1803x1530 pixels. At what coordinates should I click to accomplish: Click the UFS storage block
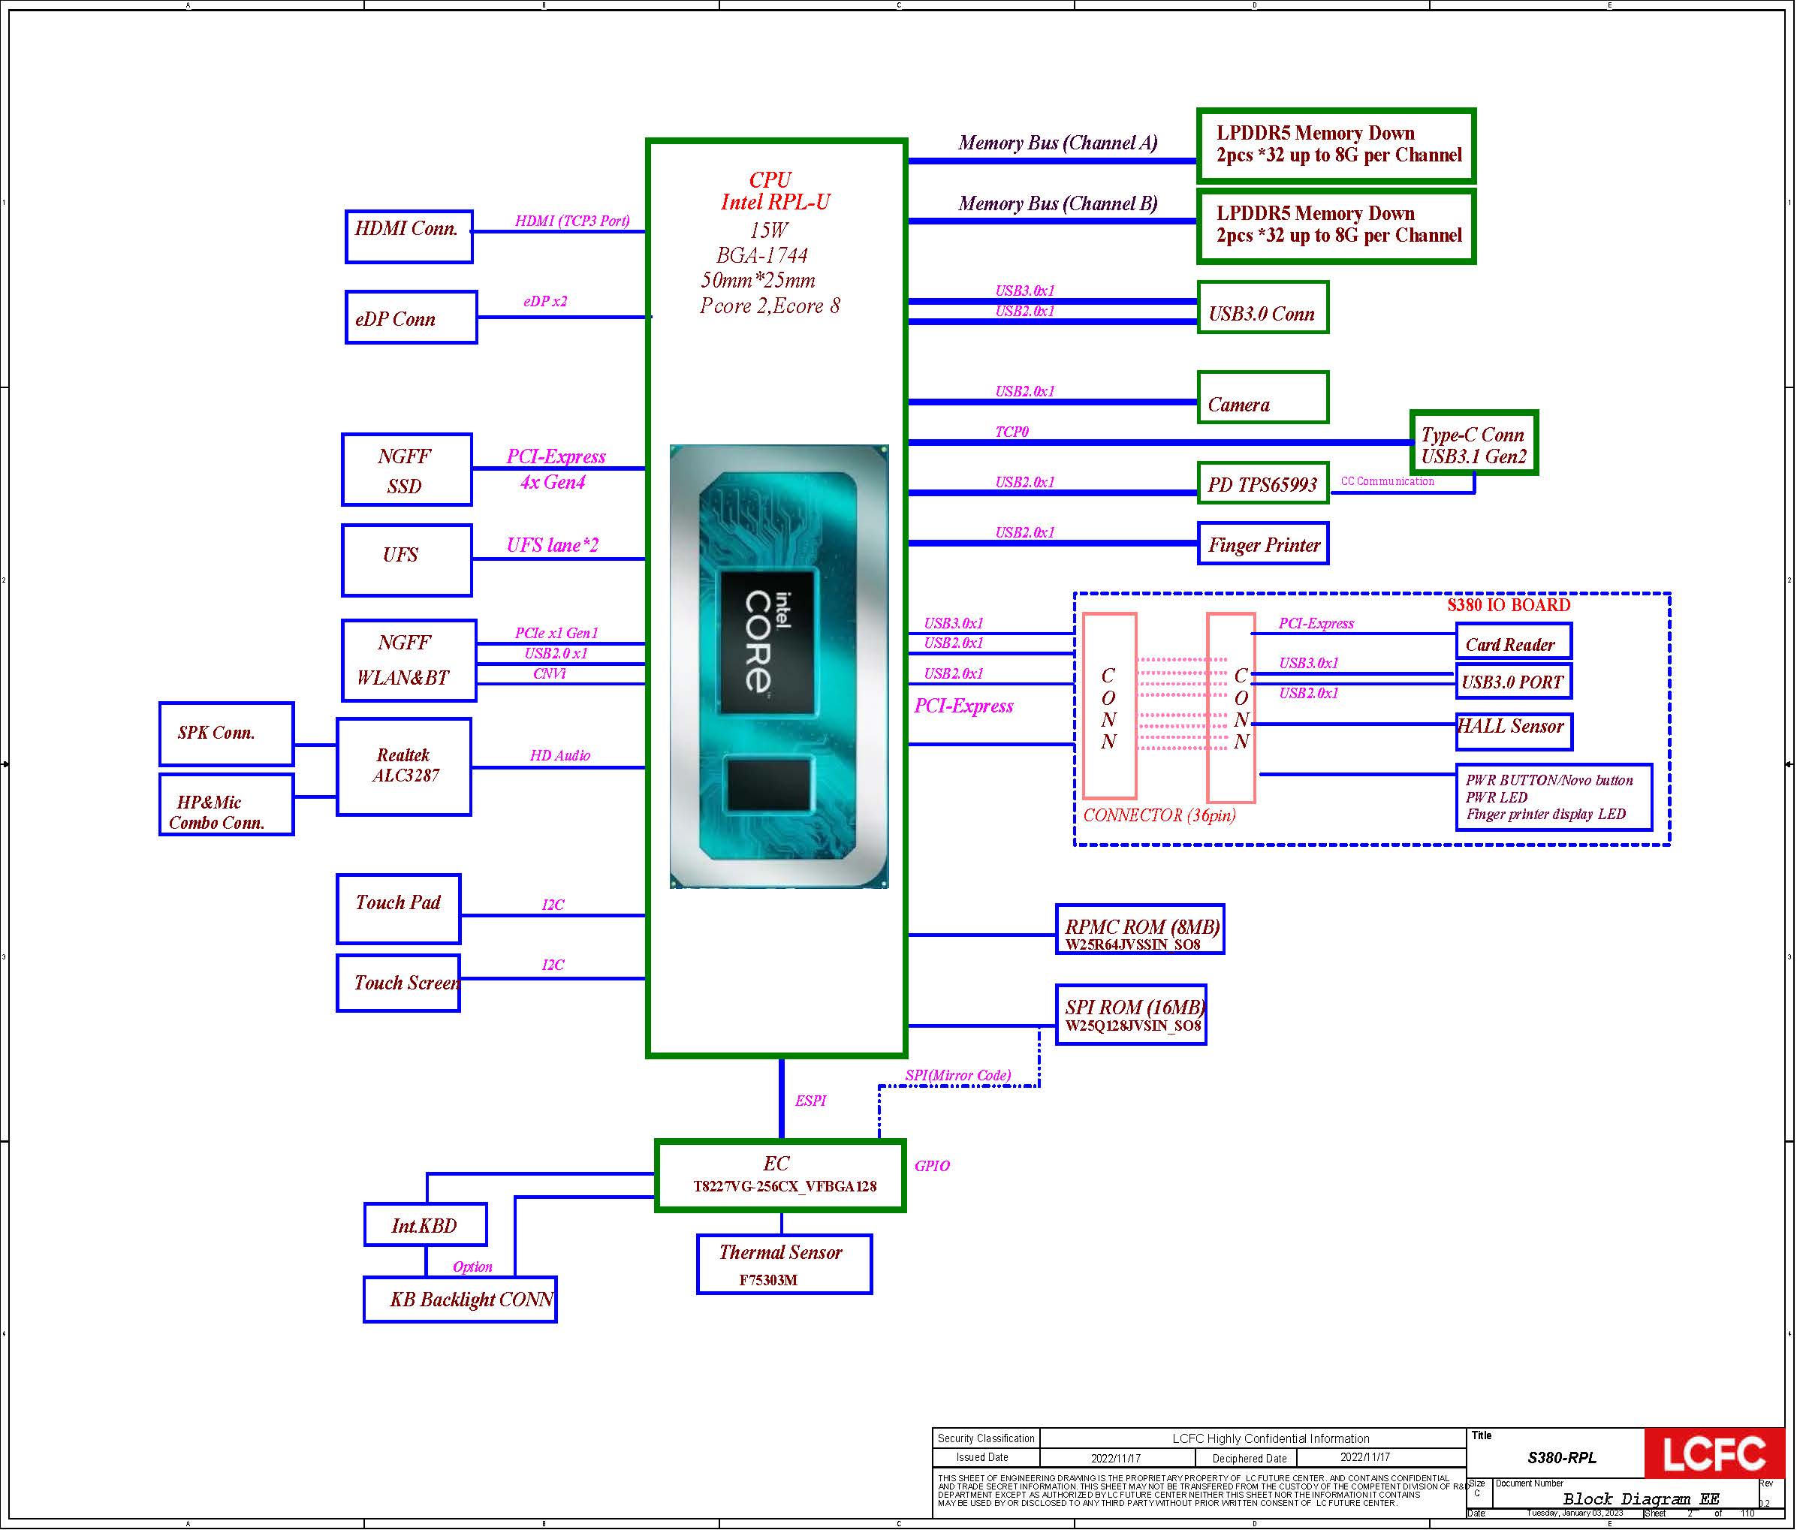(x=406, y=559)
